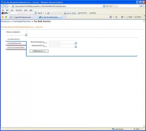Switch to the WSO2 Data Services tab
The height and width of the screenshot is (131, 146).
[26, 17]
